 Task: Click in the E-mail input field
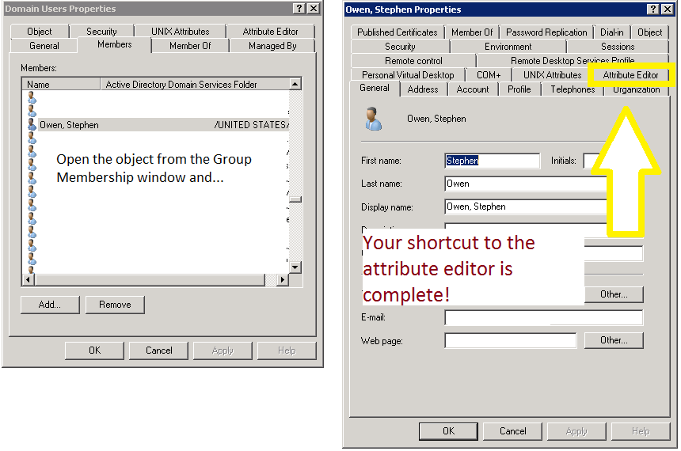pyautogui.click(x=543, y=318)
